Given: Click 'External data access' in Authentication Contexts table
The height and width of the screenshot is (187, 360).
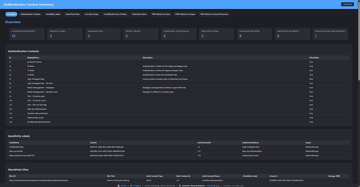Looking at the screenshot, I should click(35, 118).
